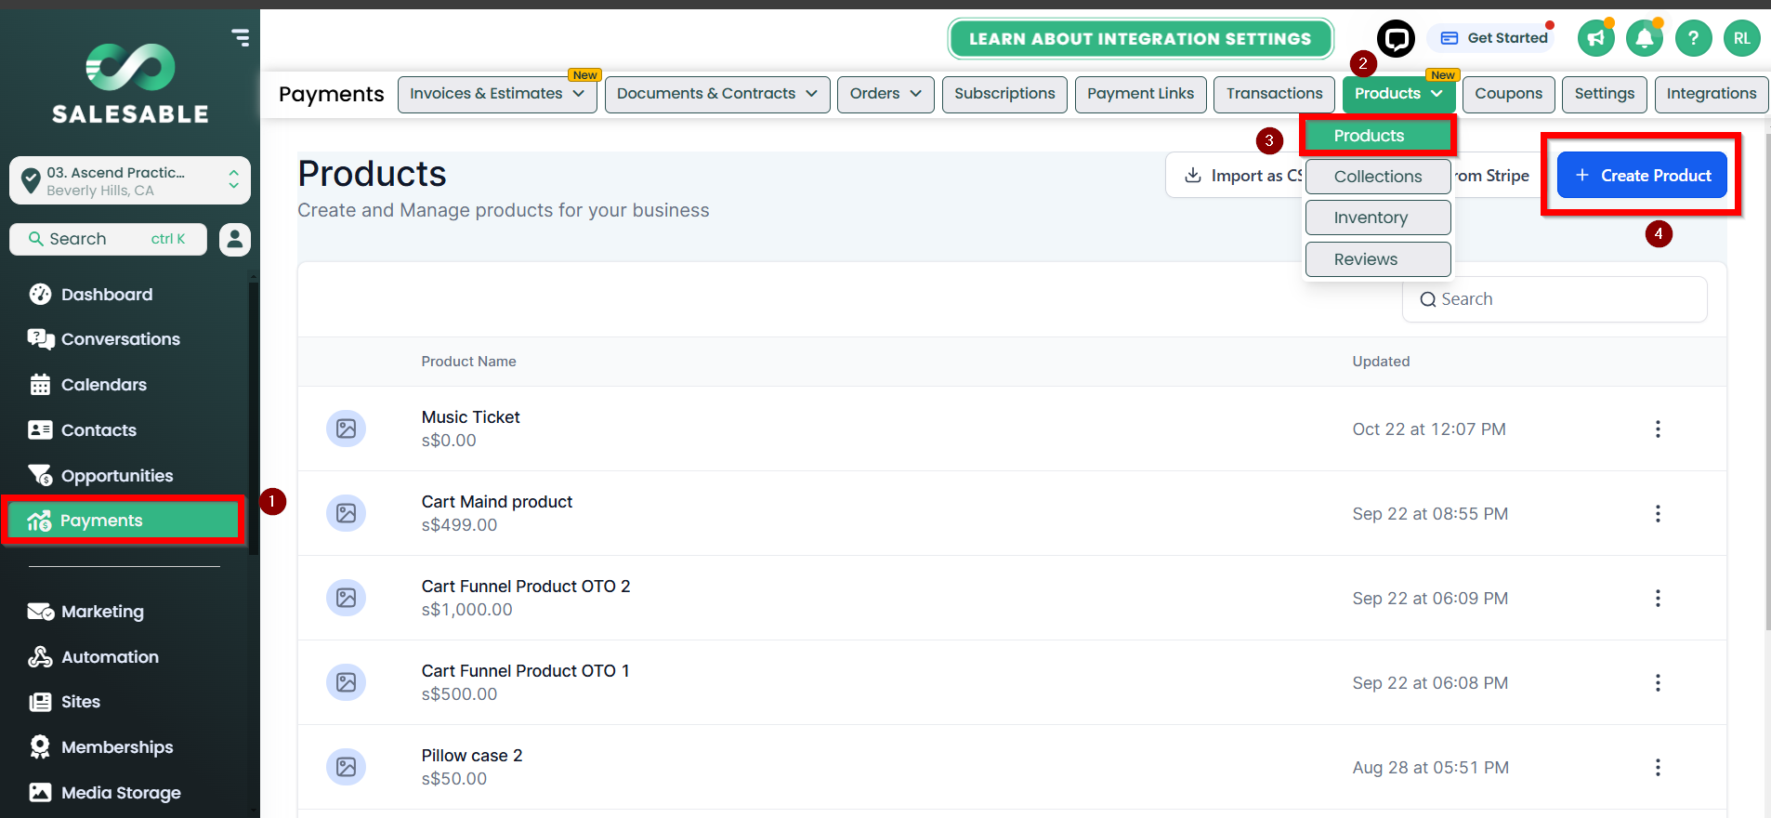
Task: Click Learn About Integration Settings banner
Action: (1140, 39)
